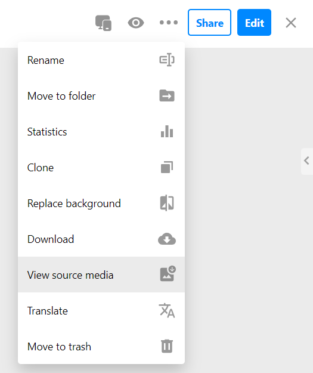Choose Move to folder option

pos(101,96)
